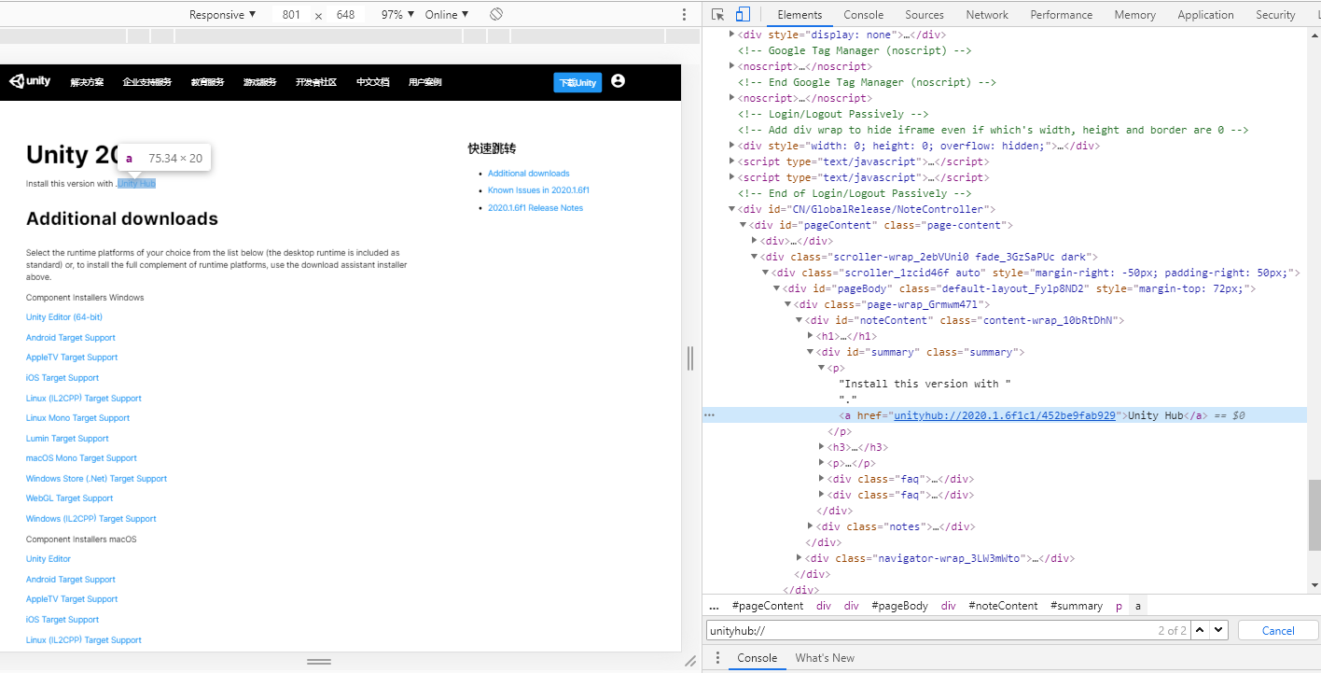Select #pageBody in the breadcrumb bar
The height and width of the screenshot is (673, 1321).
899,606
